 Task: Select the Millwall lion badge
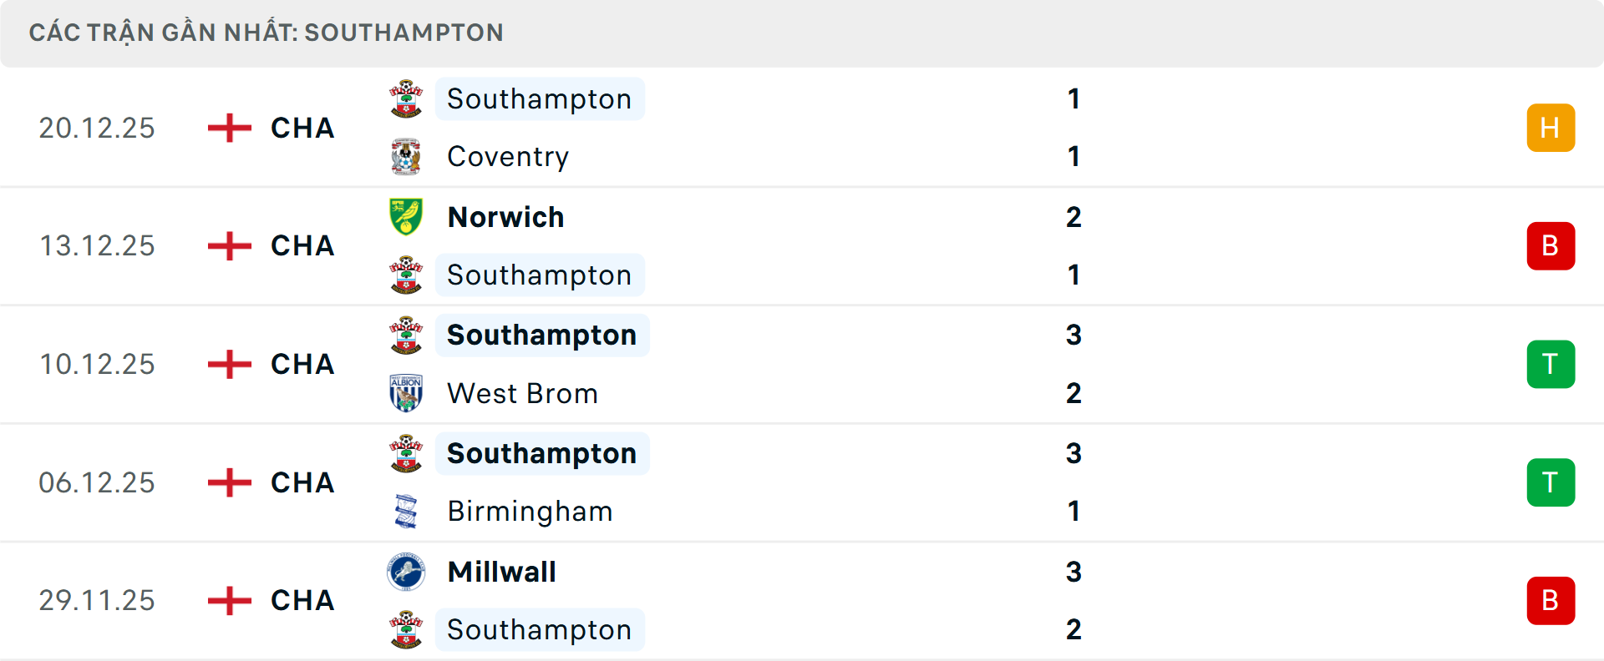[x=406, y=573]
